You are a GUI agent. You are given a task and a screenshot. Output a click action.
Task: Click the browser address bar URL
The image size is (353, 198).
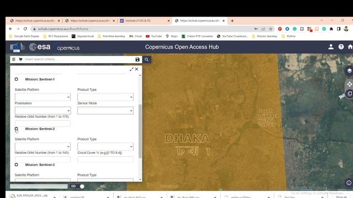click(x=63, y=29)
